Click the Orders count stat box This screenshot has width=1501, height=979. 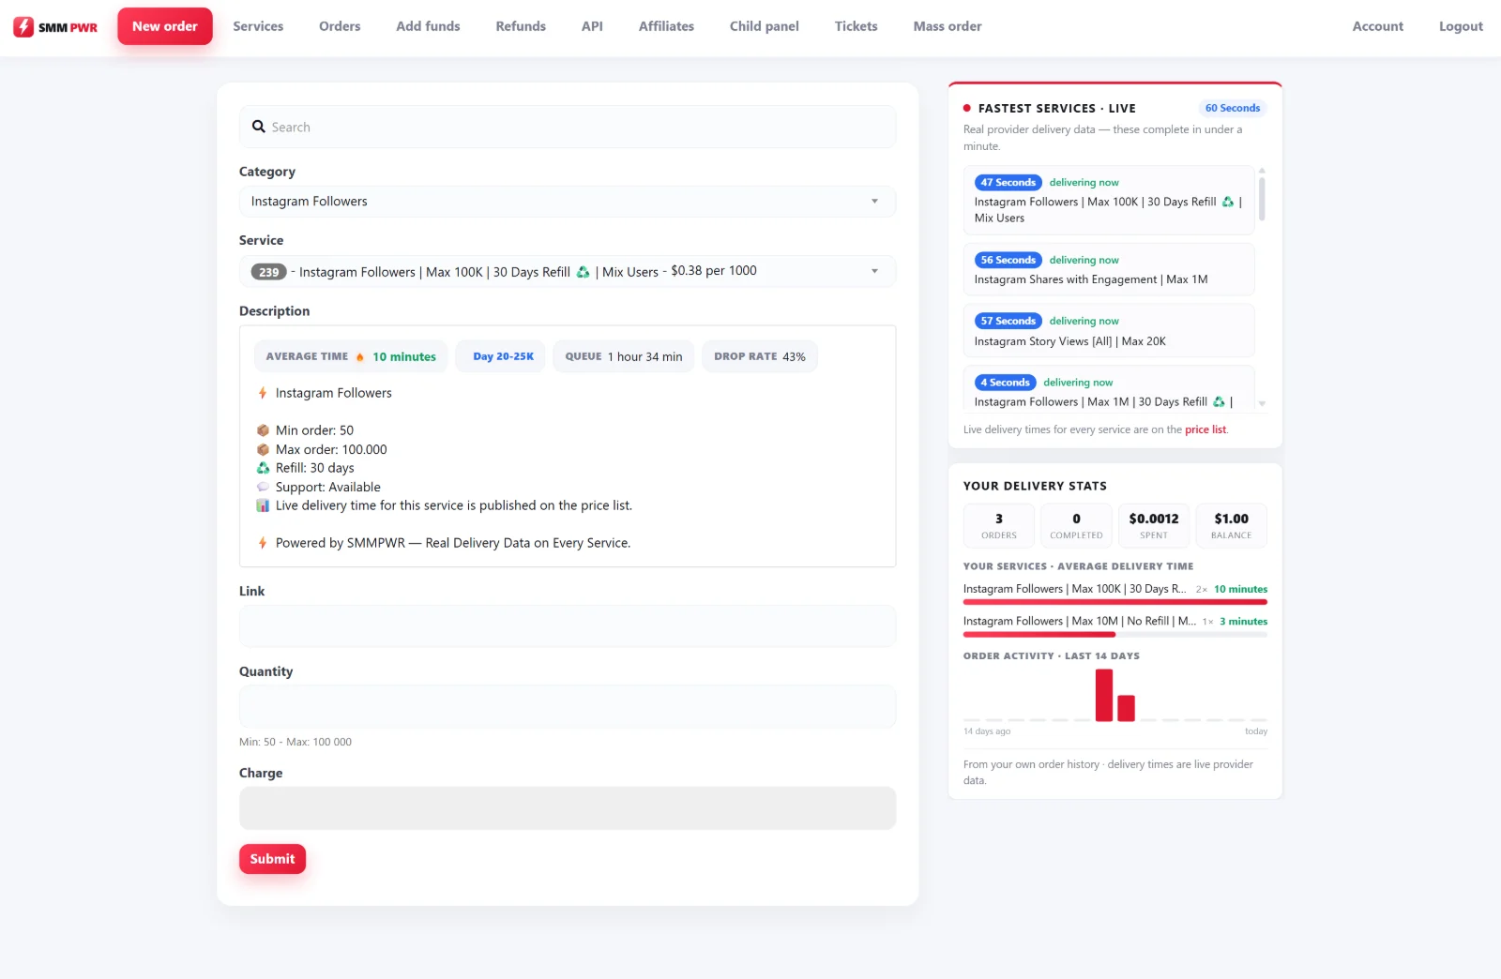pos(999,525)
